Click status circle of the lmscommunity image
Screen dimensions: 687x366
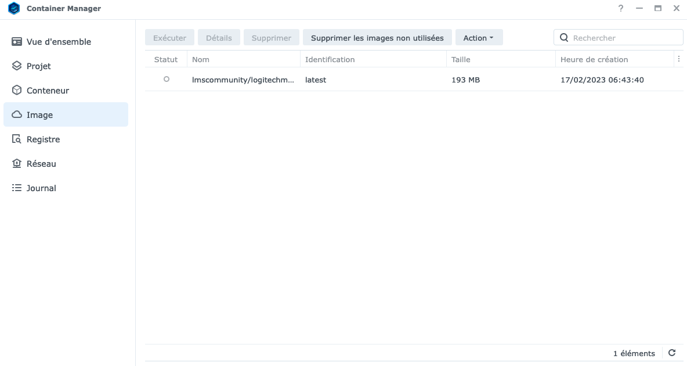(167, 79)
